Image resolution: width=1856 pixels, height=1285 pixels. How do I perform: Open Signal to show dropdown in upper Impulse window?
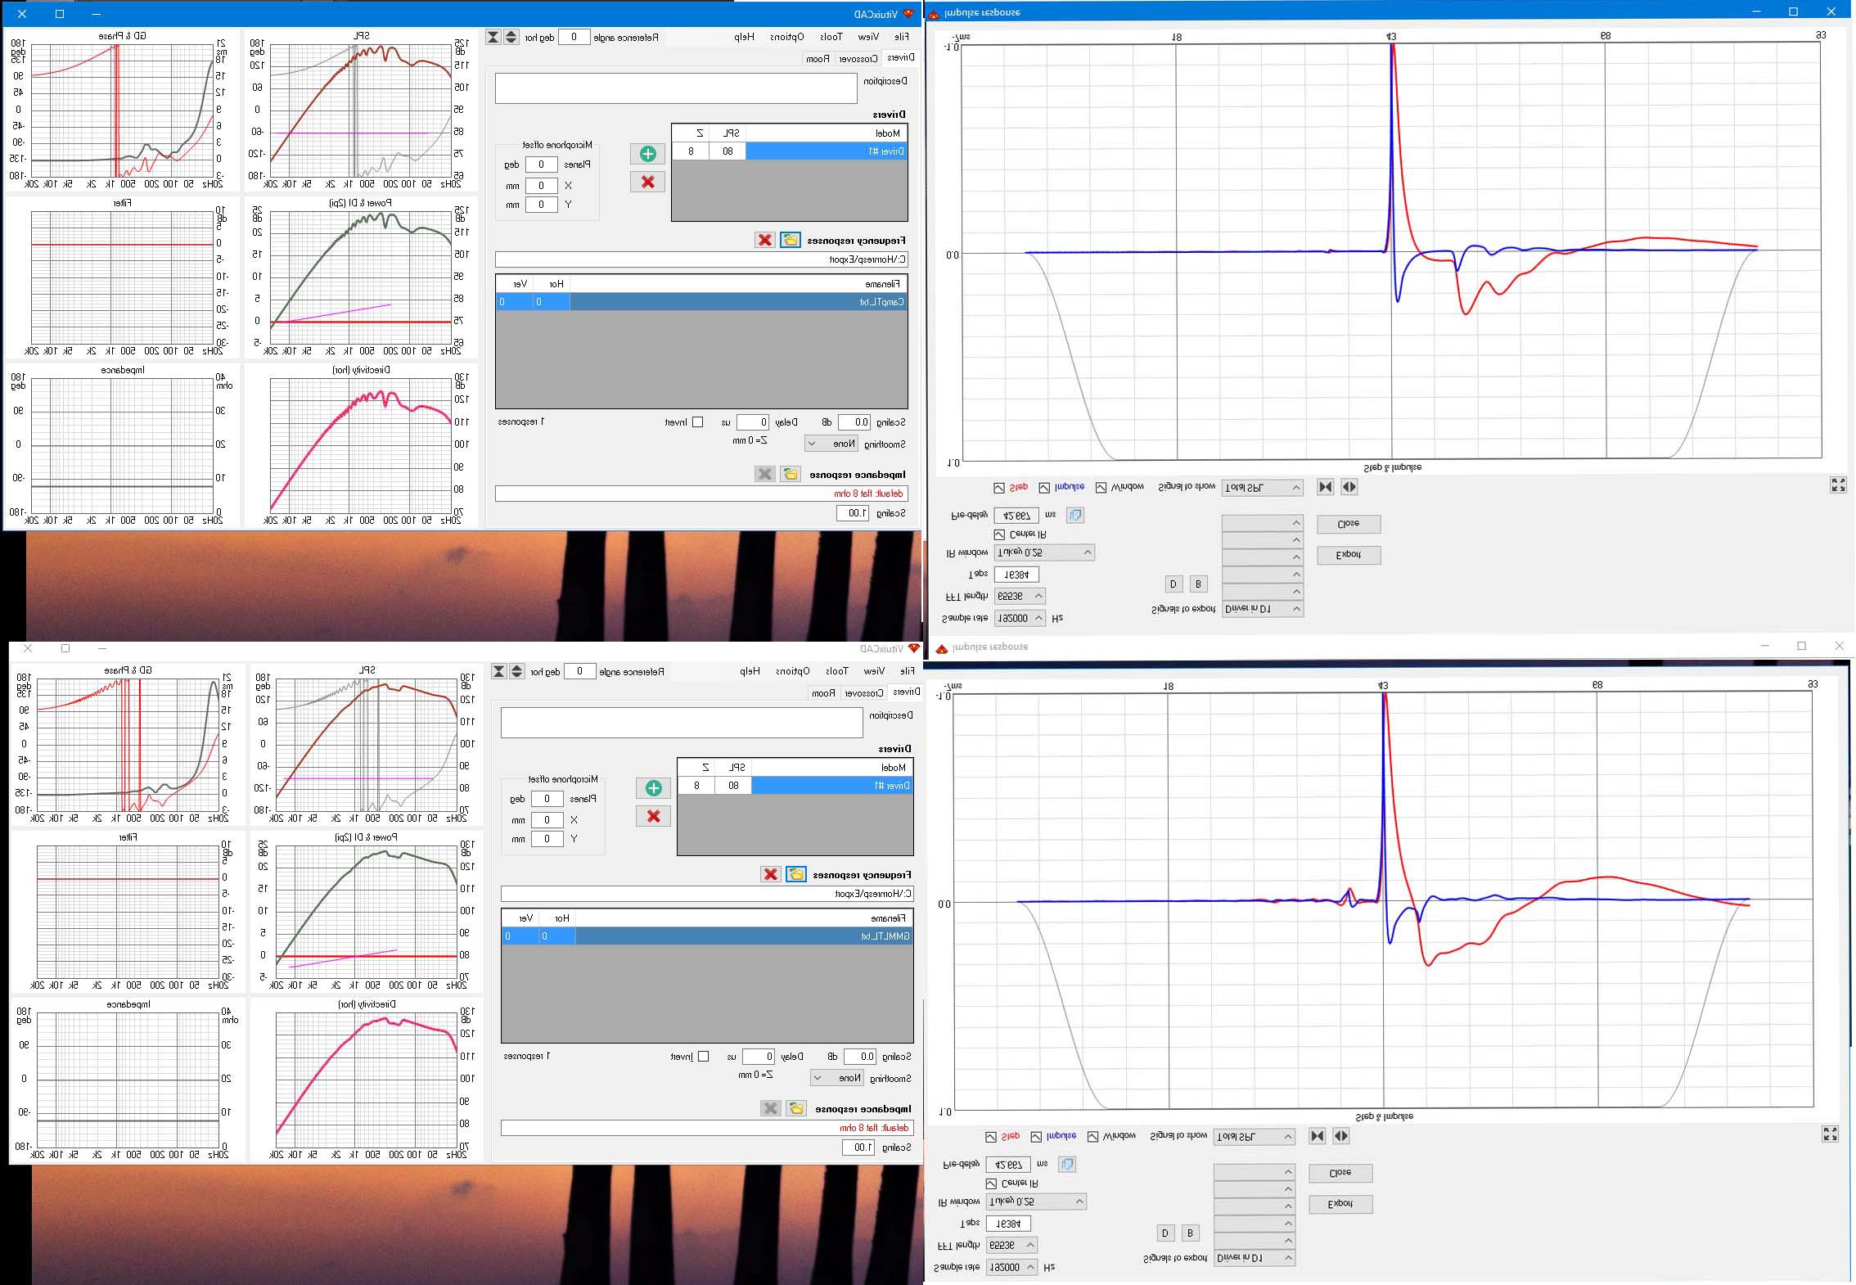[x=1262, y=488]
